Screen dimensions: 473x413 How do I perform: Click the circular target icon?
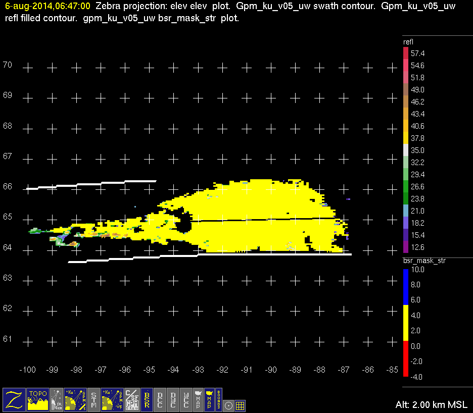click(x=228, y=405)
